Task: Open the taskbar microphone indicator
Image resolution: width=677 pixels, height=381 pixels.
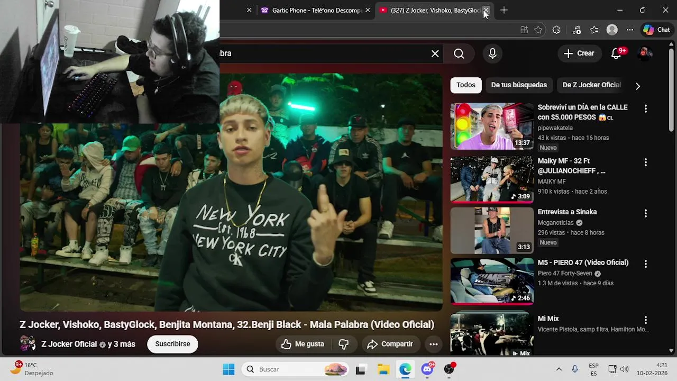Action: [x=575, y=369]
